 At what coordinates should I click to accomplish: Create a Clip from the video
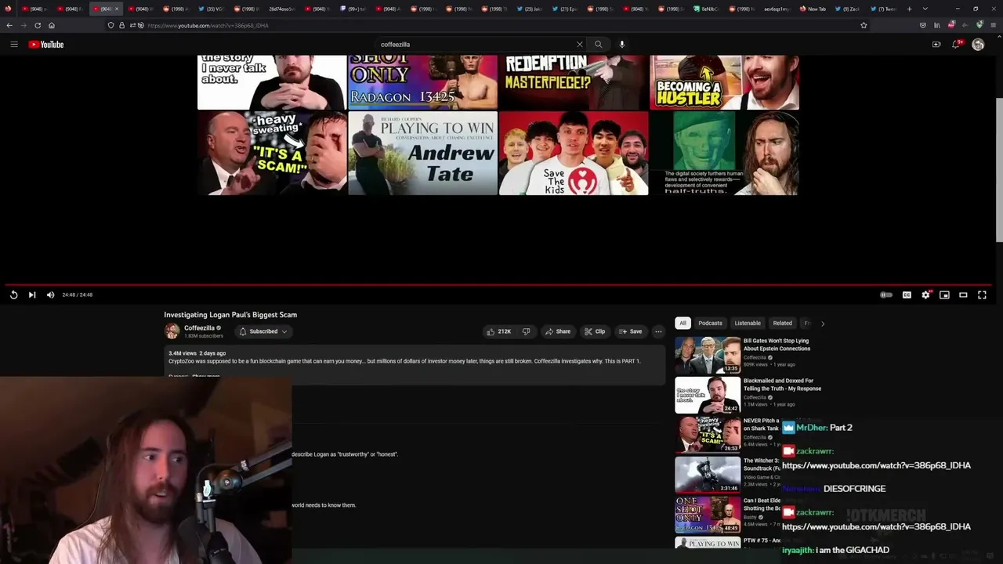click(x=595, y=331)
